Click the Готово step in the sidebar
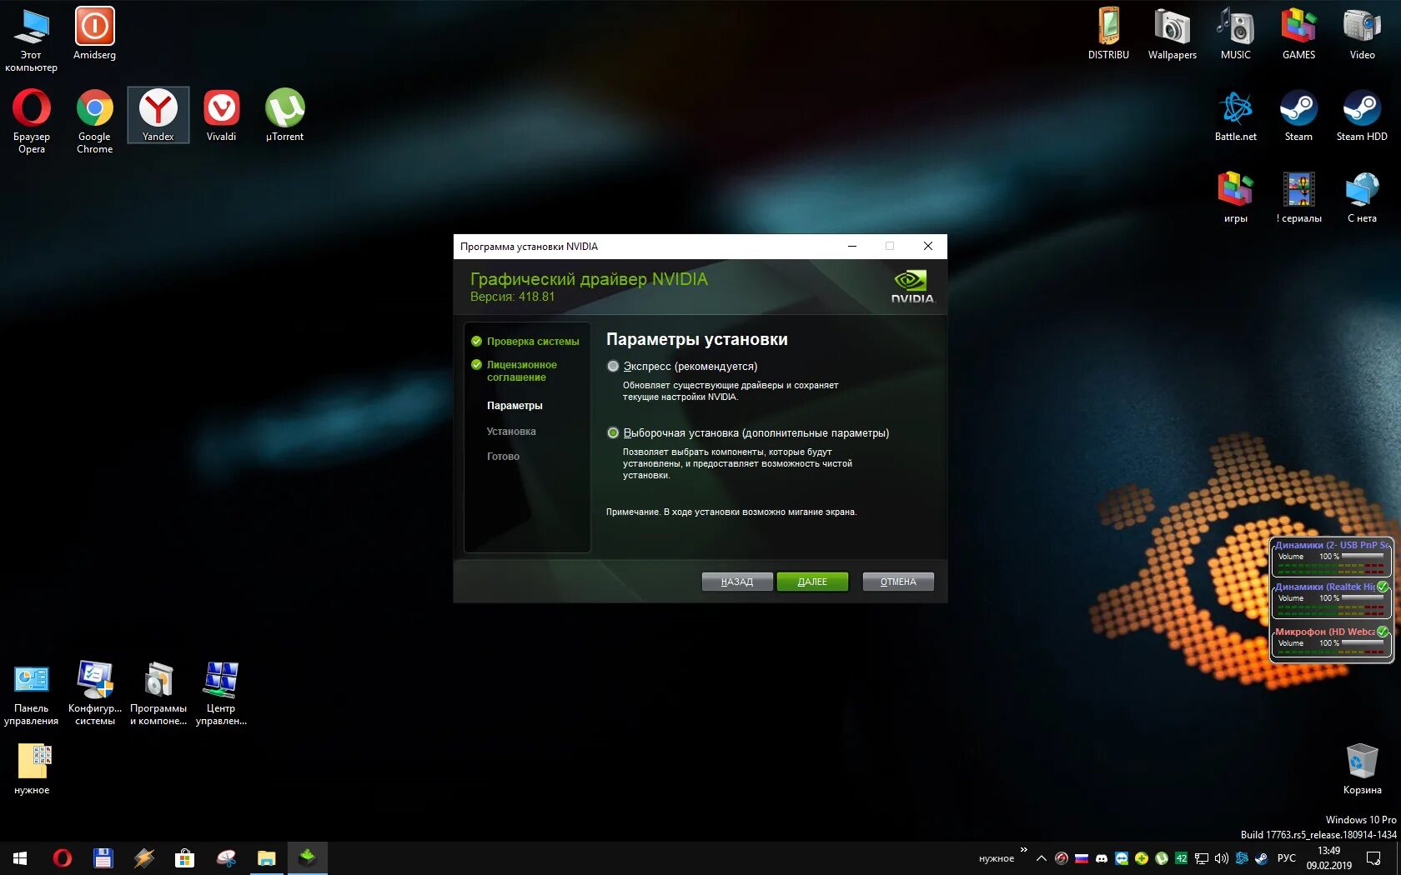 coord(503,457)
